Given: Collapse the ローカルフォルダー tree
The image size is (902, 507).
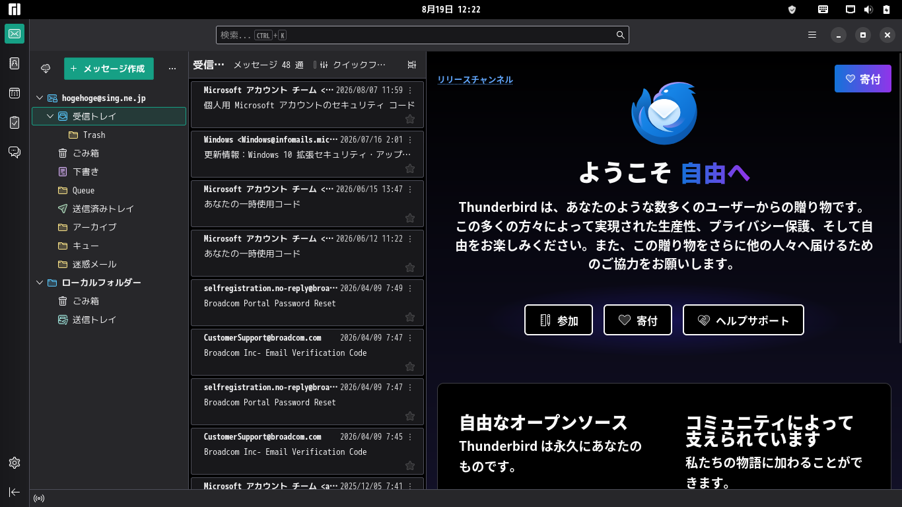Looking at the screenshot, I should 40,283.
